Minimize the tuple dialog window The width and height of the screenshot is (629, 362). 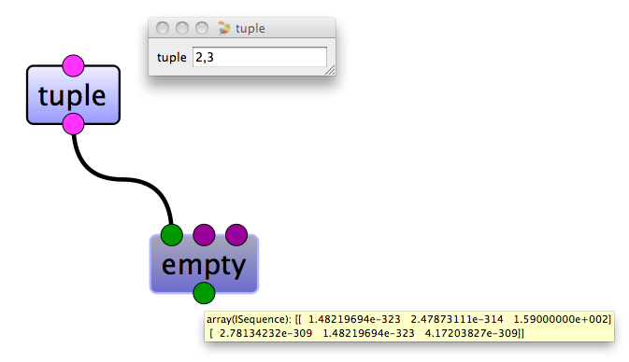pos(182,28)
